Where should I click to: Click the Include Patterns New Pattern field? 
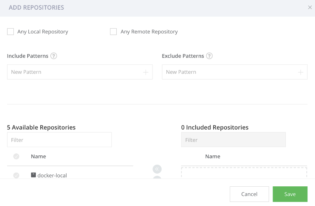[74, 72]
